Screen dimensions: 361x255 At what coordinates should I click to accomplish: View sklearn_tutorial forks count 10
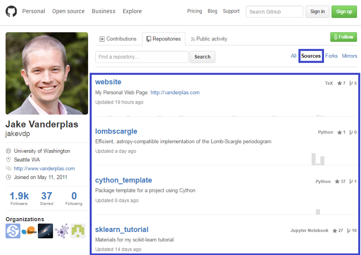click(x=352, y=230)
